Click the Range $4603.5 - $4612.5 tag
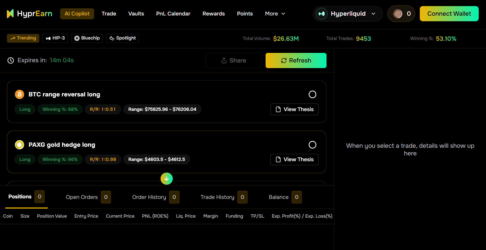 [157, 159]
